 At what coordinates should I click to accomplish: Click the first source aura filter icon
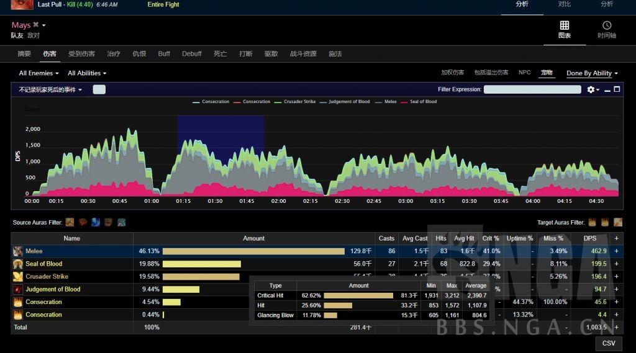70,222
